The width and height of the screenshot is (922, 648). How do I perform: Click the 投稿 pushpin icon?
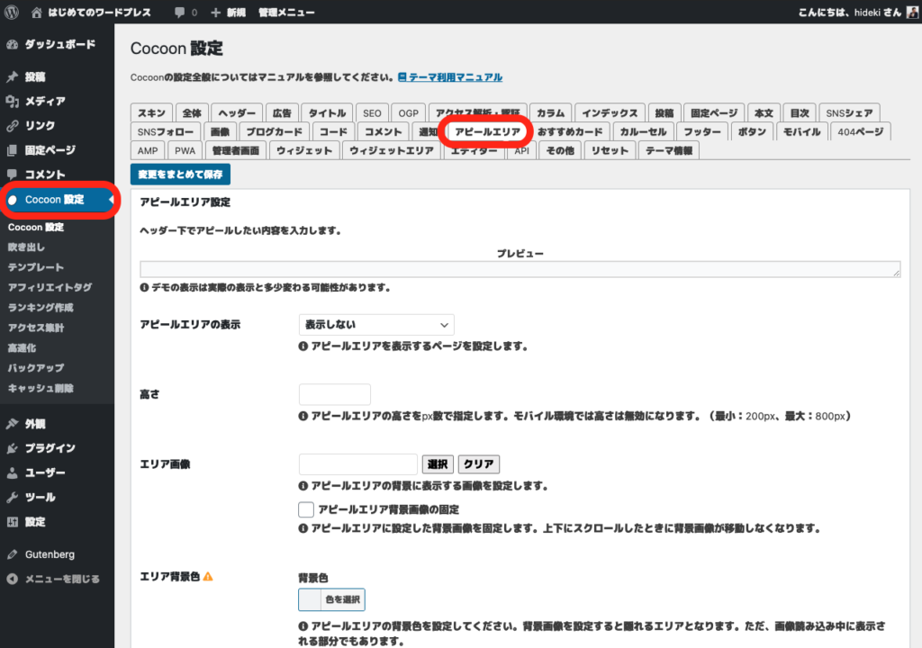[x=13, y=77]
